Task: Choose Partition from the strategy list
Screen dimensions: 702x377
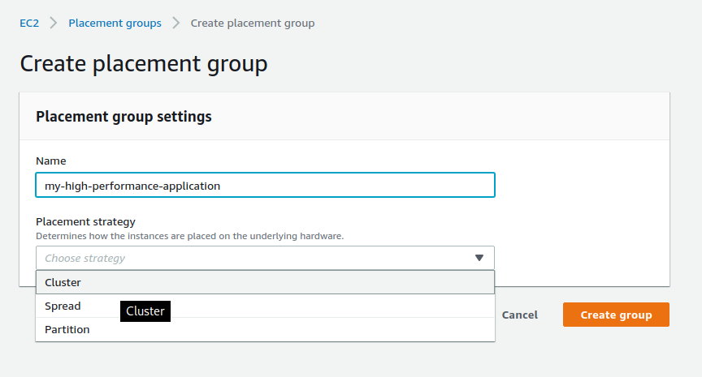Action: click(265, 330)
